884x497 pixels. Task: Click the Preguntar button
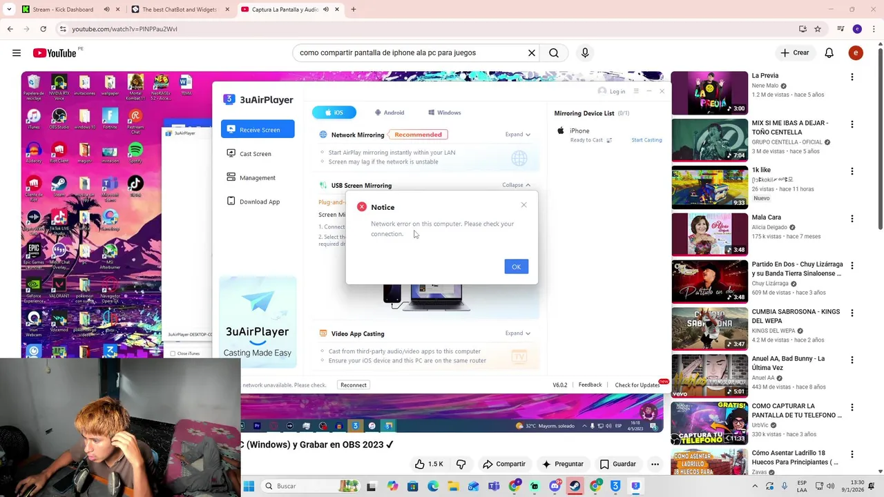pyautogui.click(x=563, y=464)
